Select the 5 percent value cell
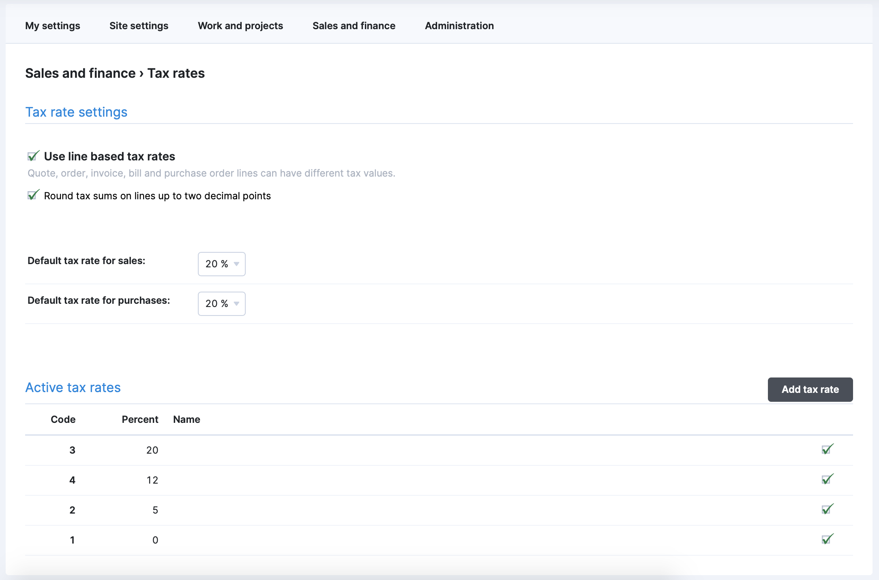The image size is (879, 580). coord(155,510)
